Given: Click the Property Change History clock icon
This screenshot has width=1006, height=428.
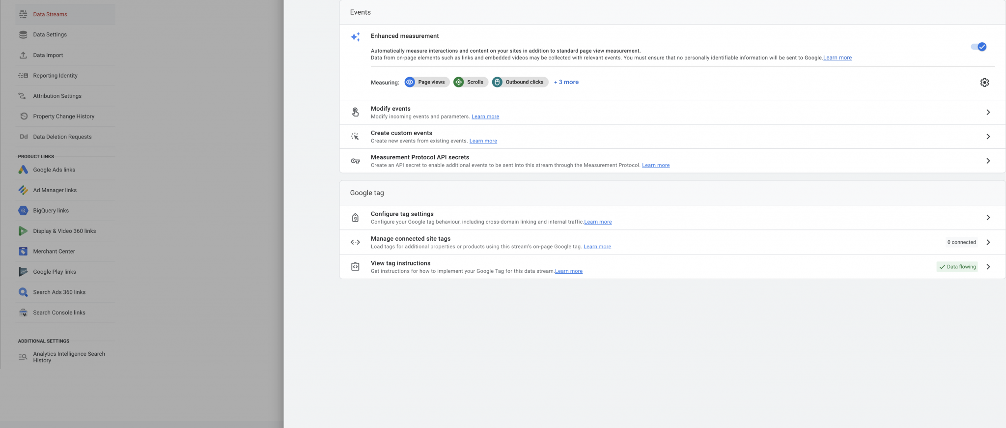Looking at the screenshot, I should (x=24, y=116).
